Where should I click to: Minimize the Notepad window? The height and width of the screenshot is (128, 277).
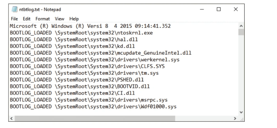pos(202,9)
